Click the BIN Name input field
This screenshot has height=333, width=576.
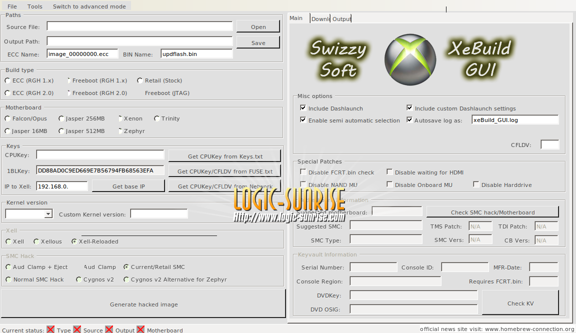coord(196,53)
